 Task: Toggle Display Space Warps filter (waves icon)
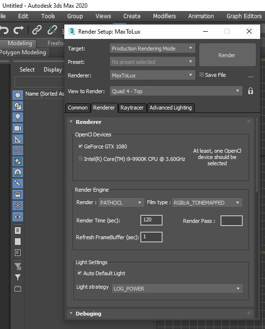pyautogui.click(x=18, y=150)
